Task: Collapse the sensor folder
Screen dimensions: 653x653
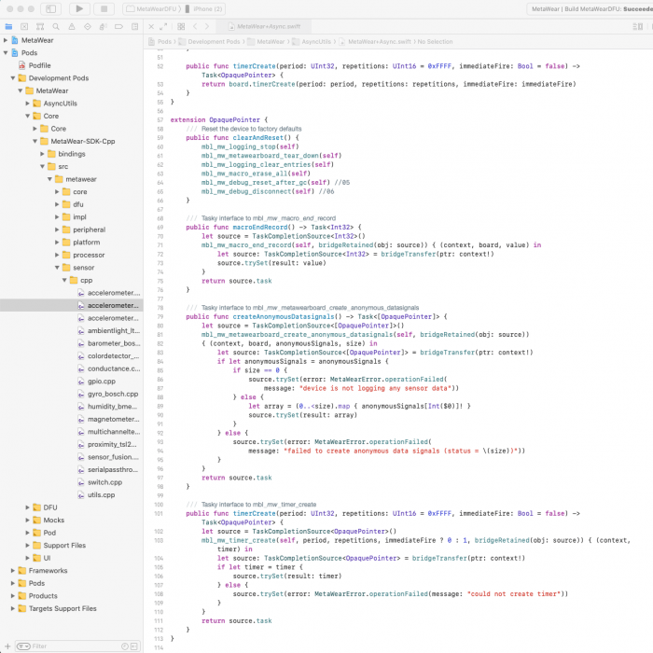Action: point(56,267)
